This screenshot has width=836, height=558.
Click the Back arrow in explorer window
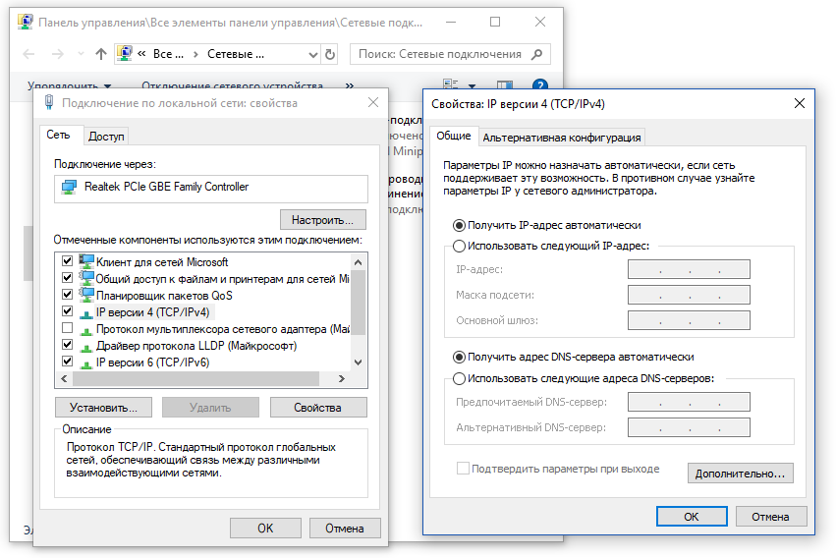(29, 55)
